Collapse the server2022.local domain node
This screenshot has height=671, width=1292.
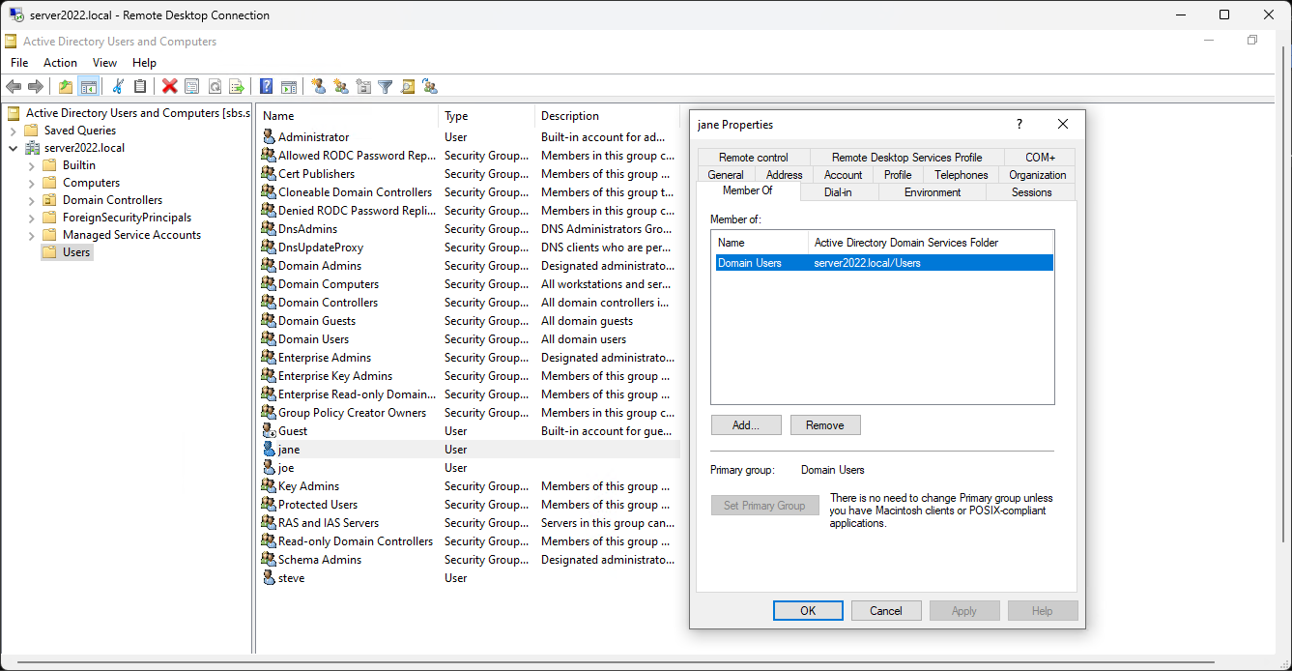[14, 148]
